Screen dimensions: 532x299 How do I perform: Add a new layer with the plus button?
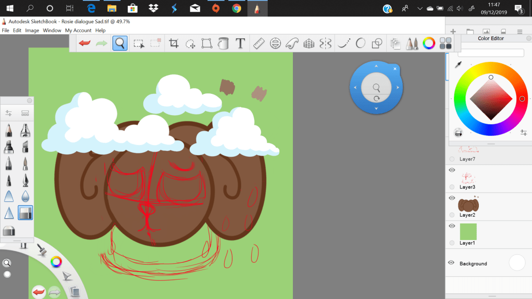(453, 30)
